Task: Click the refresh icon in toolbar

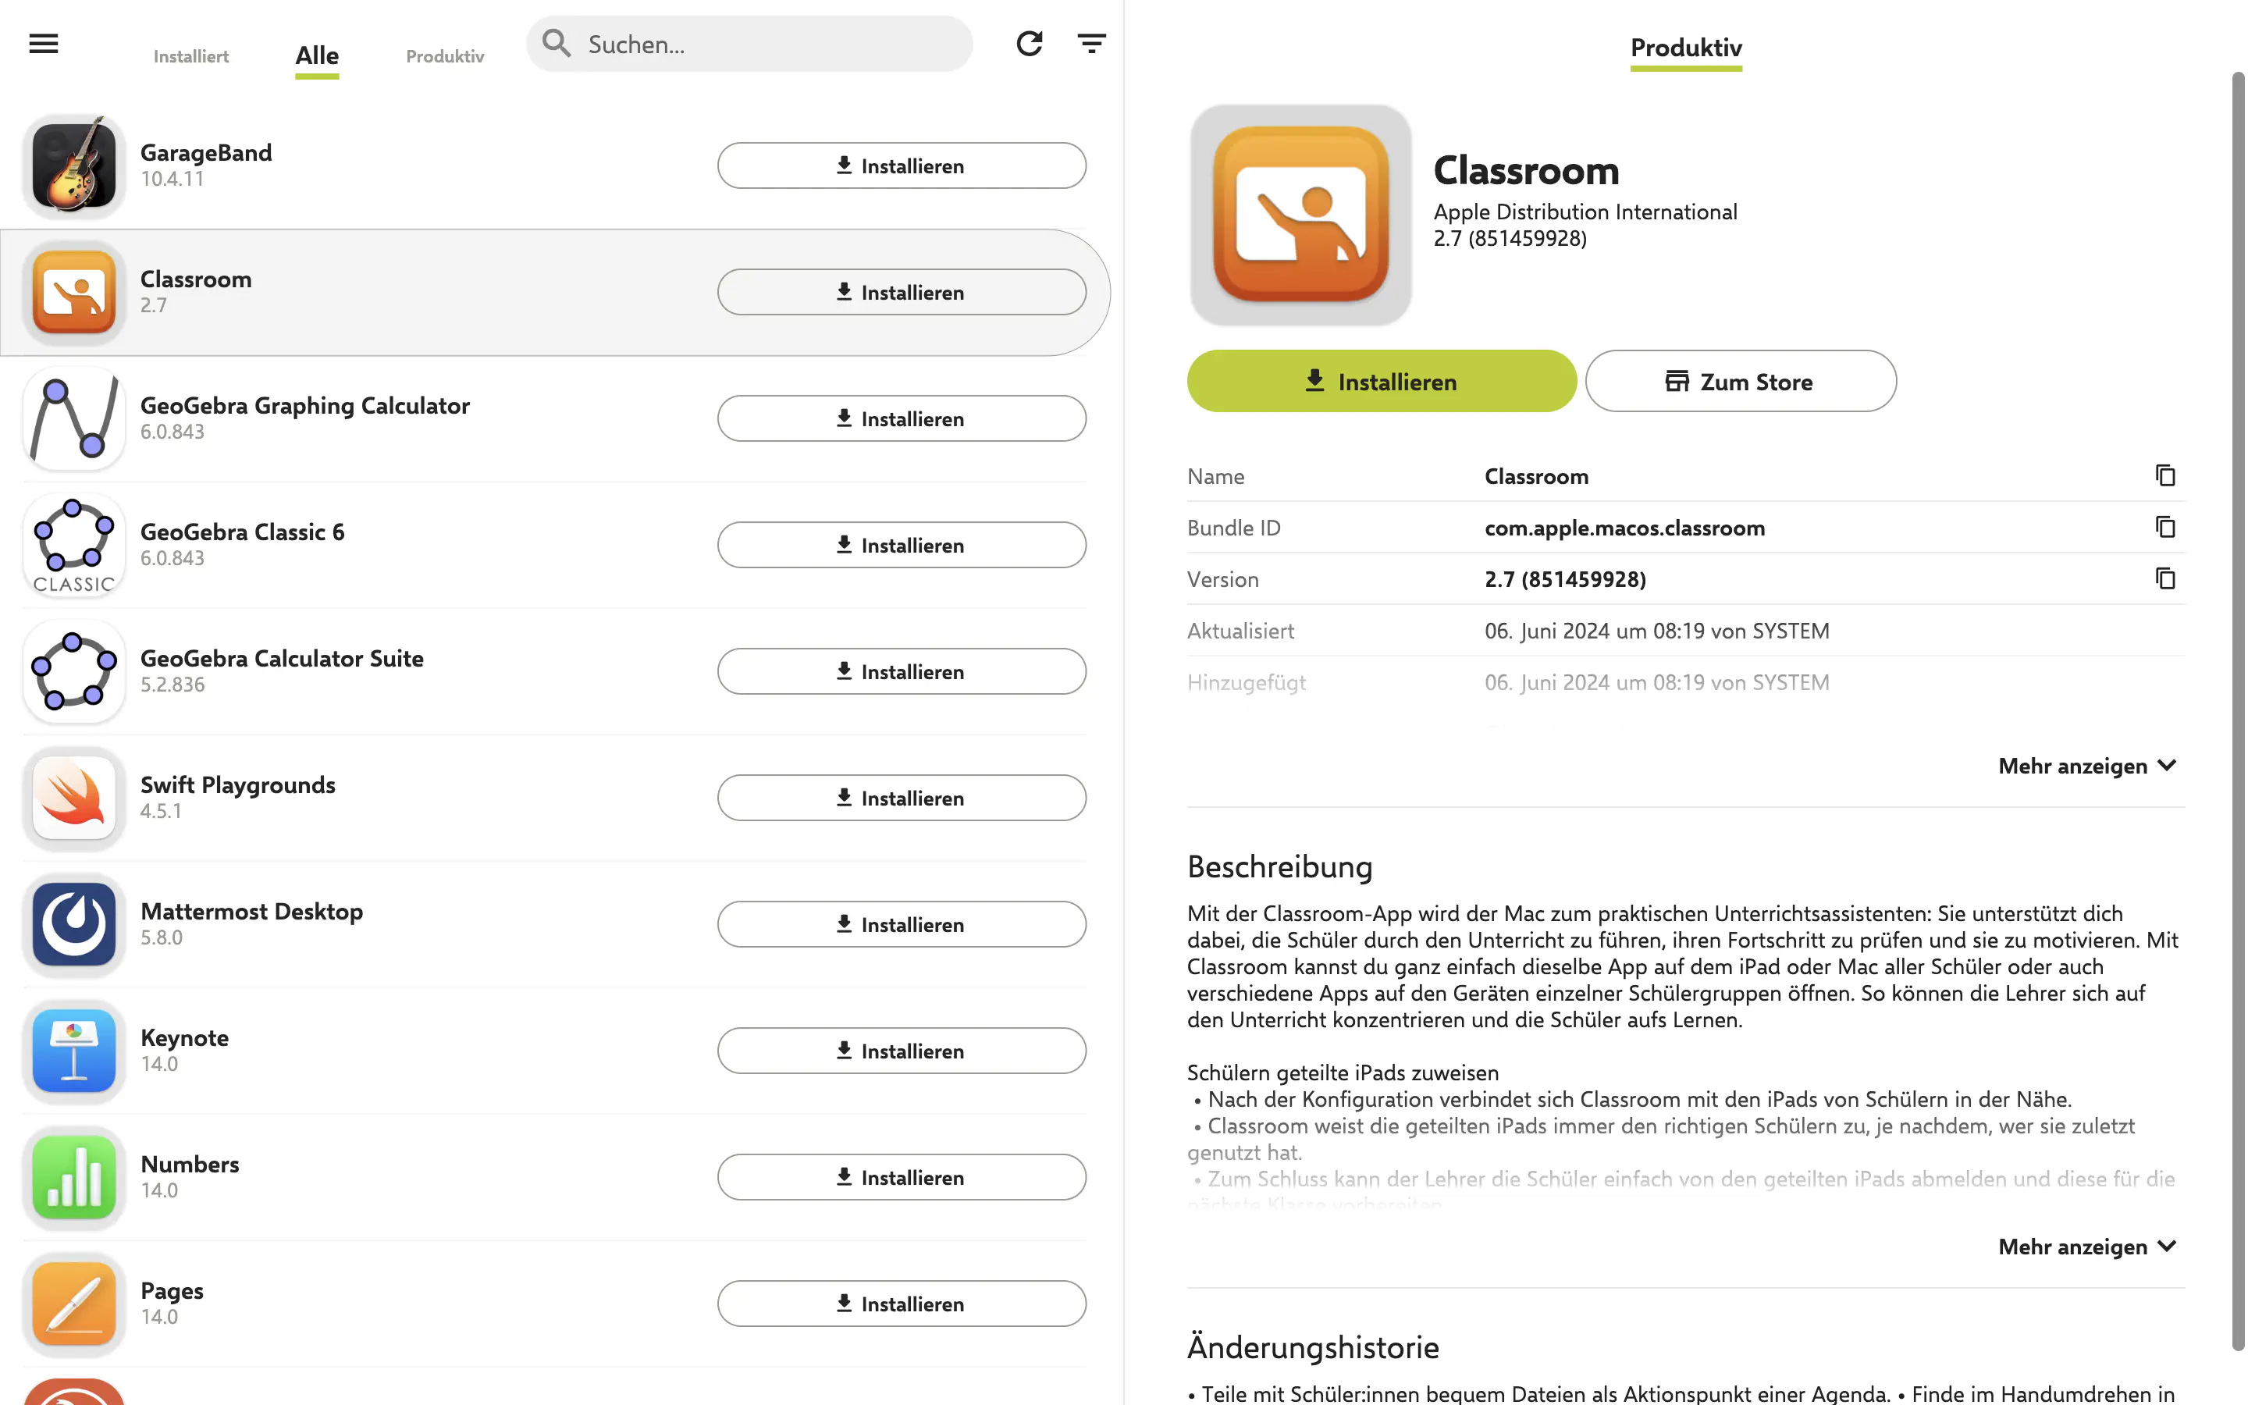Action: pos(1030,42)
